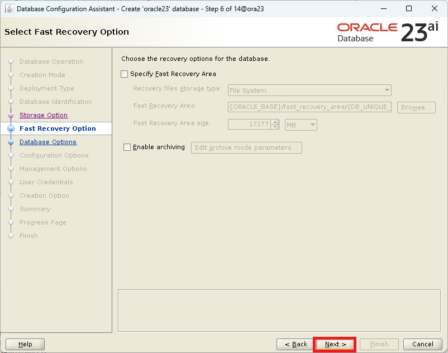This screenshot has width=448, height=353.
Task: Click the Oracle Database 23ai logo
Action: [388, 32]
